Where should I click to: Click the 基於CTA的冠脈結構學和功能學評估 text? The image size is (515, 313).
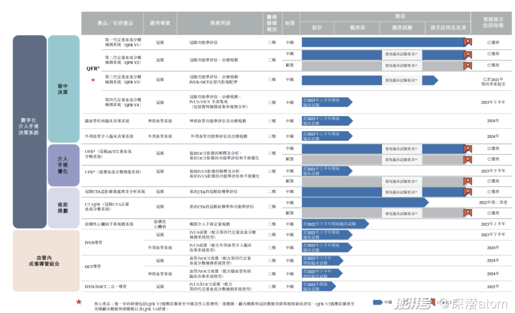pyautogui.click(x=221, y=206)
